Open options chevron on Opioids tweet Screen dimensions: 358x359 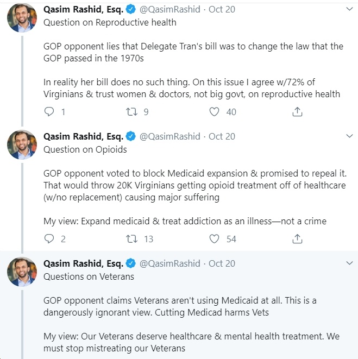349,136
